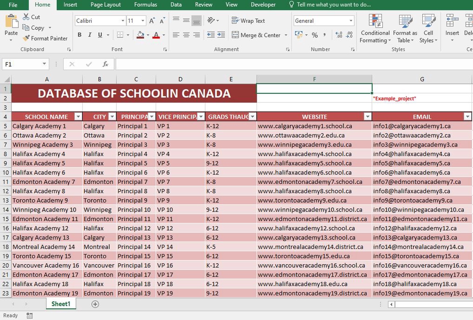Click the Percent Style icon
473x320 pixels.
point(314,35)
